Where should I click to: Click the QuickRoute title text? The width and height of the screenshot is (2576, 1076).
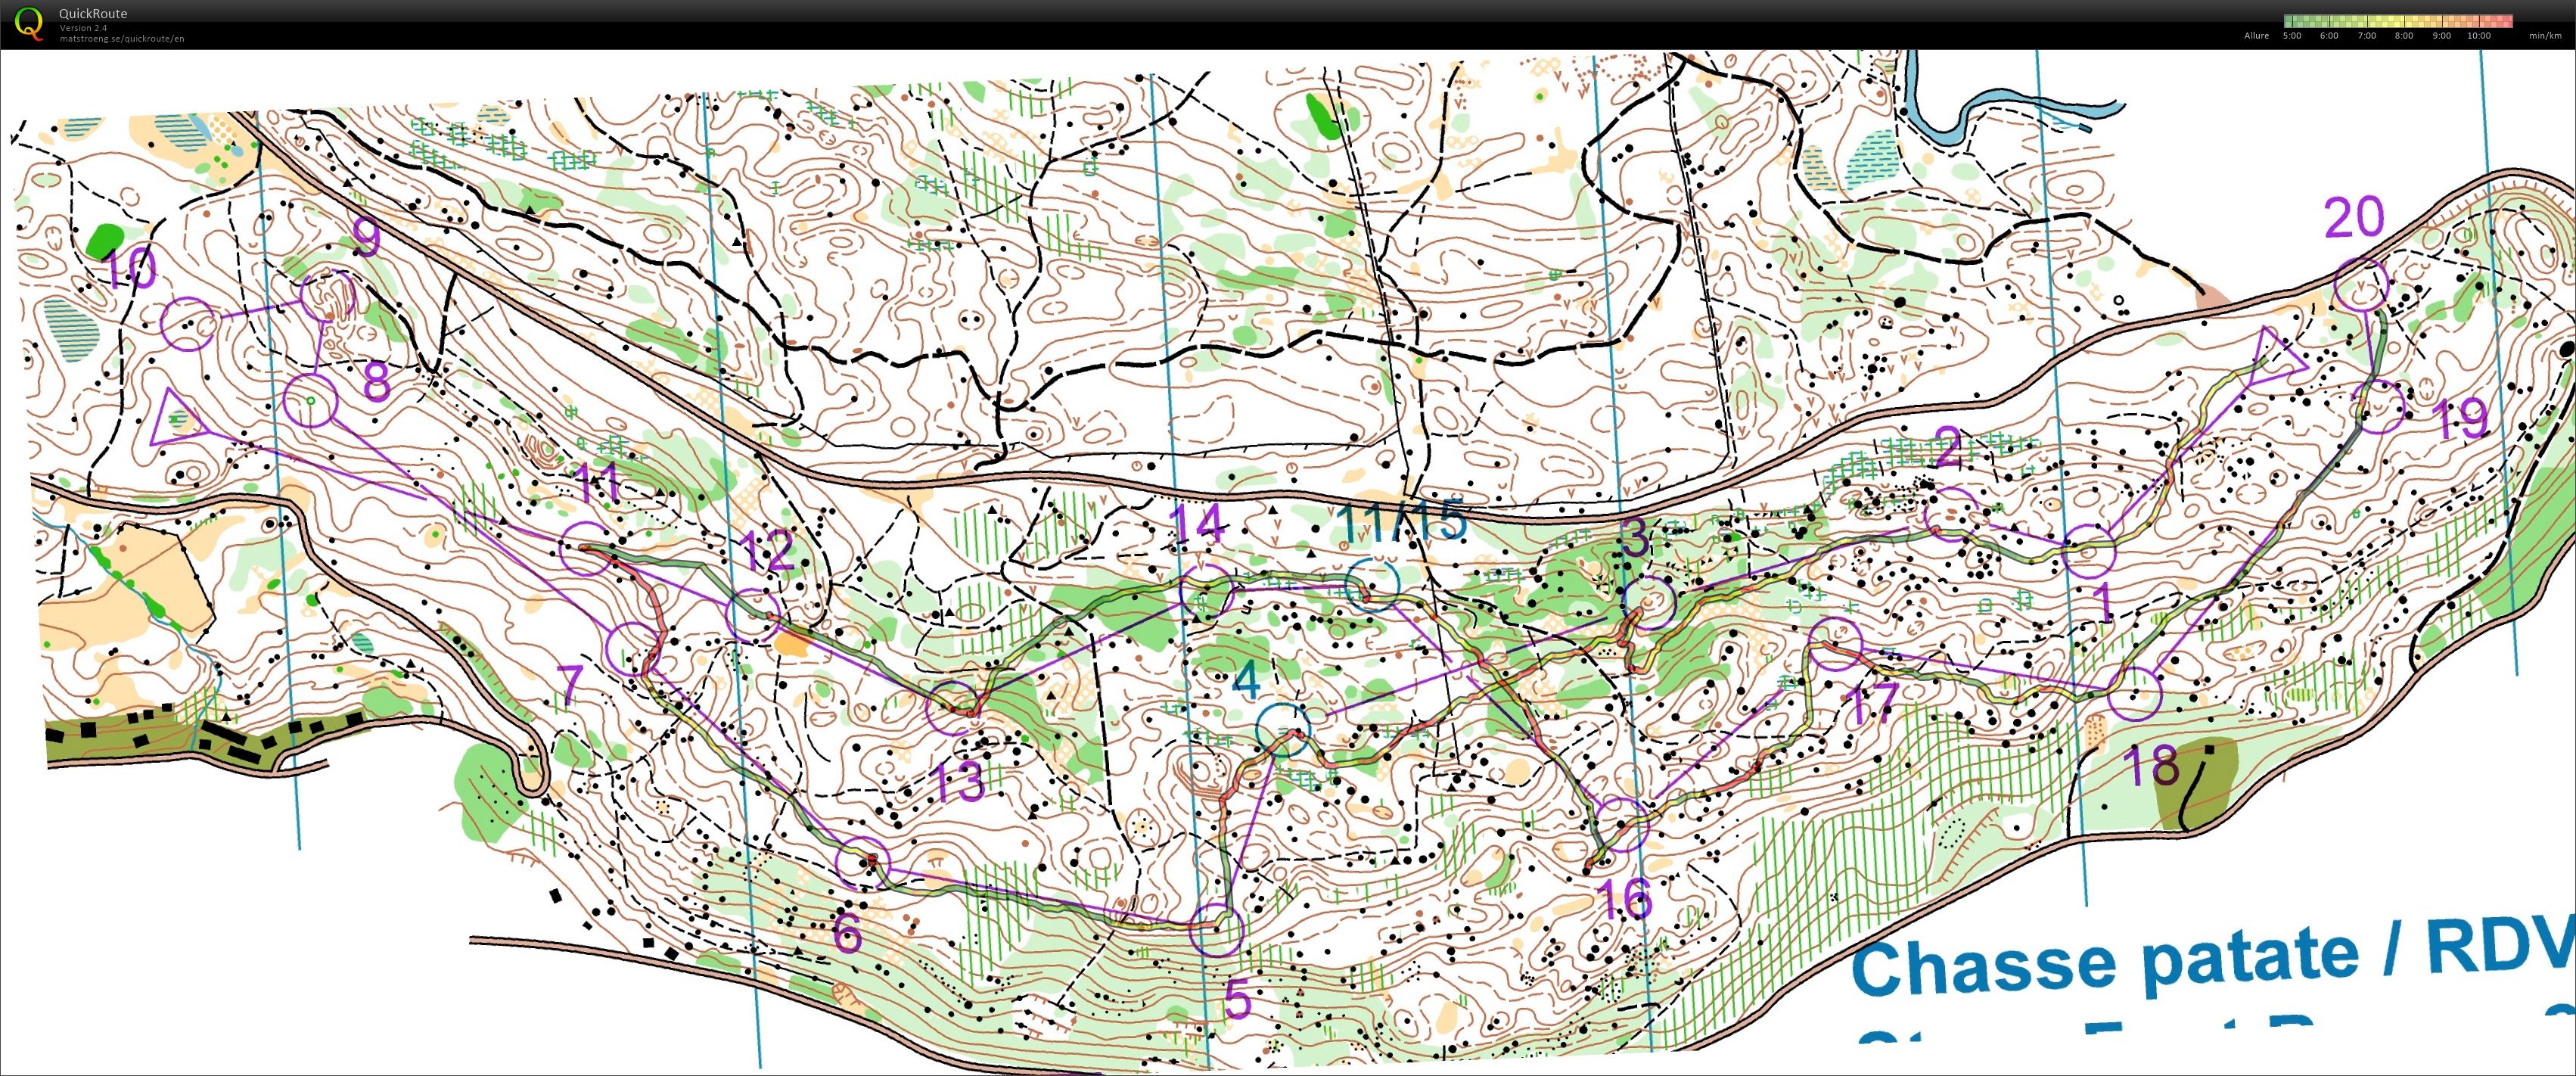93,14
